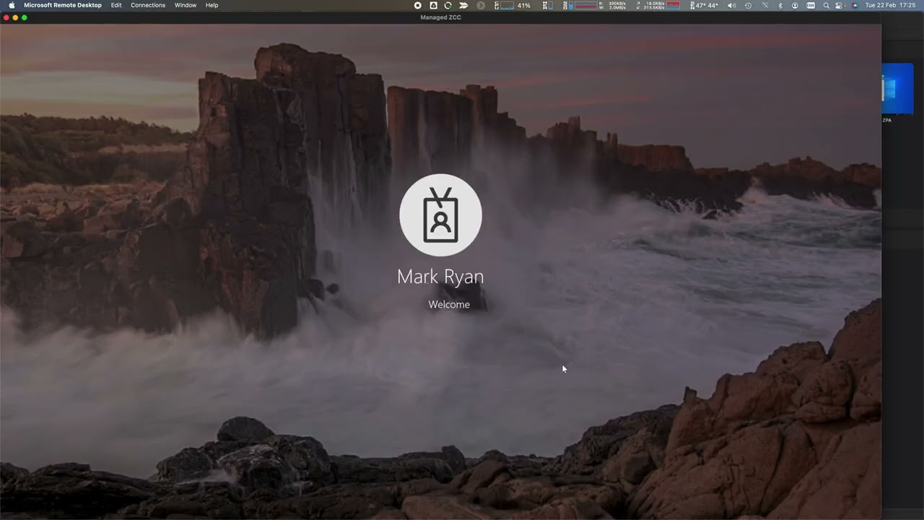Click the temperature 47° 44° indicator
The width and height of the screenshot is (924, 520).
(x=705, y=5)
